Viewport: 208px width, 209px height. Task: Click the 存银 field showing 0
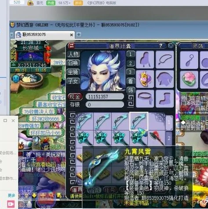pyautogui.click(x=105, y=104)
